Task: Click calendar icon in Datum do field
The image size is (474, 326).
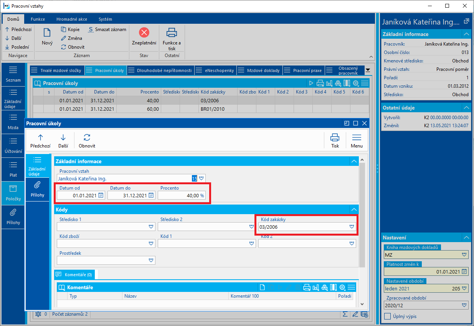Action: 151,195
